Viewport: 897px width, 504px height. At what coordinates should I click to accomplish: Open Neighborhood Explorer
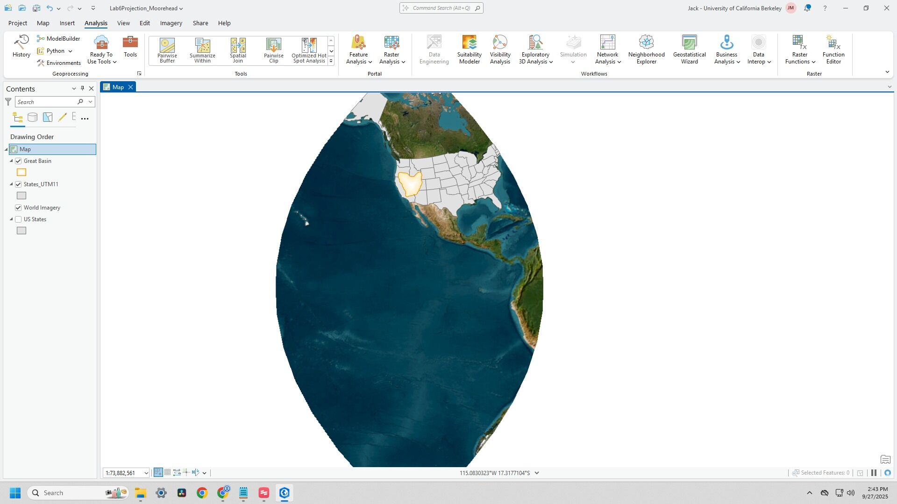click(646, 49)
